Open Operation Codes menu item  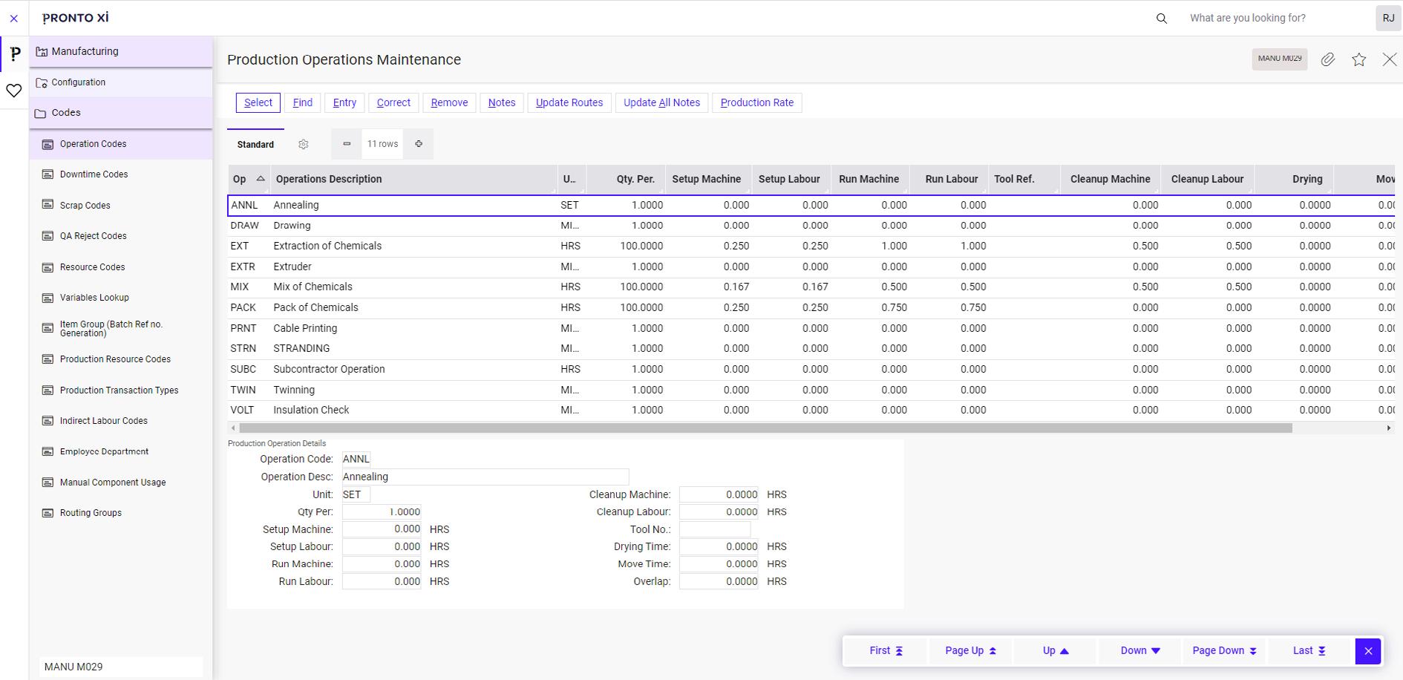pos(121,144)
